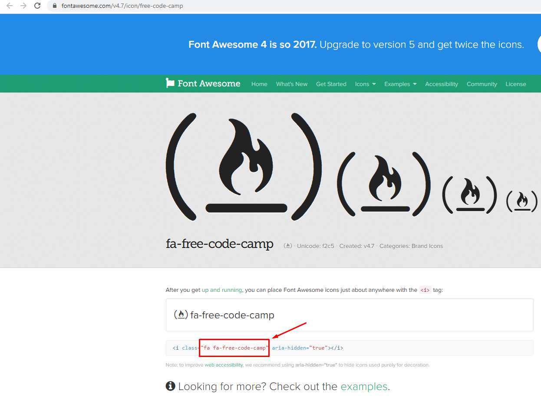
Task: Click the padlock site info icon
Action: 54,6
